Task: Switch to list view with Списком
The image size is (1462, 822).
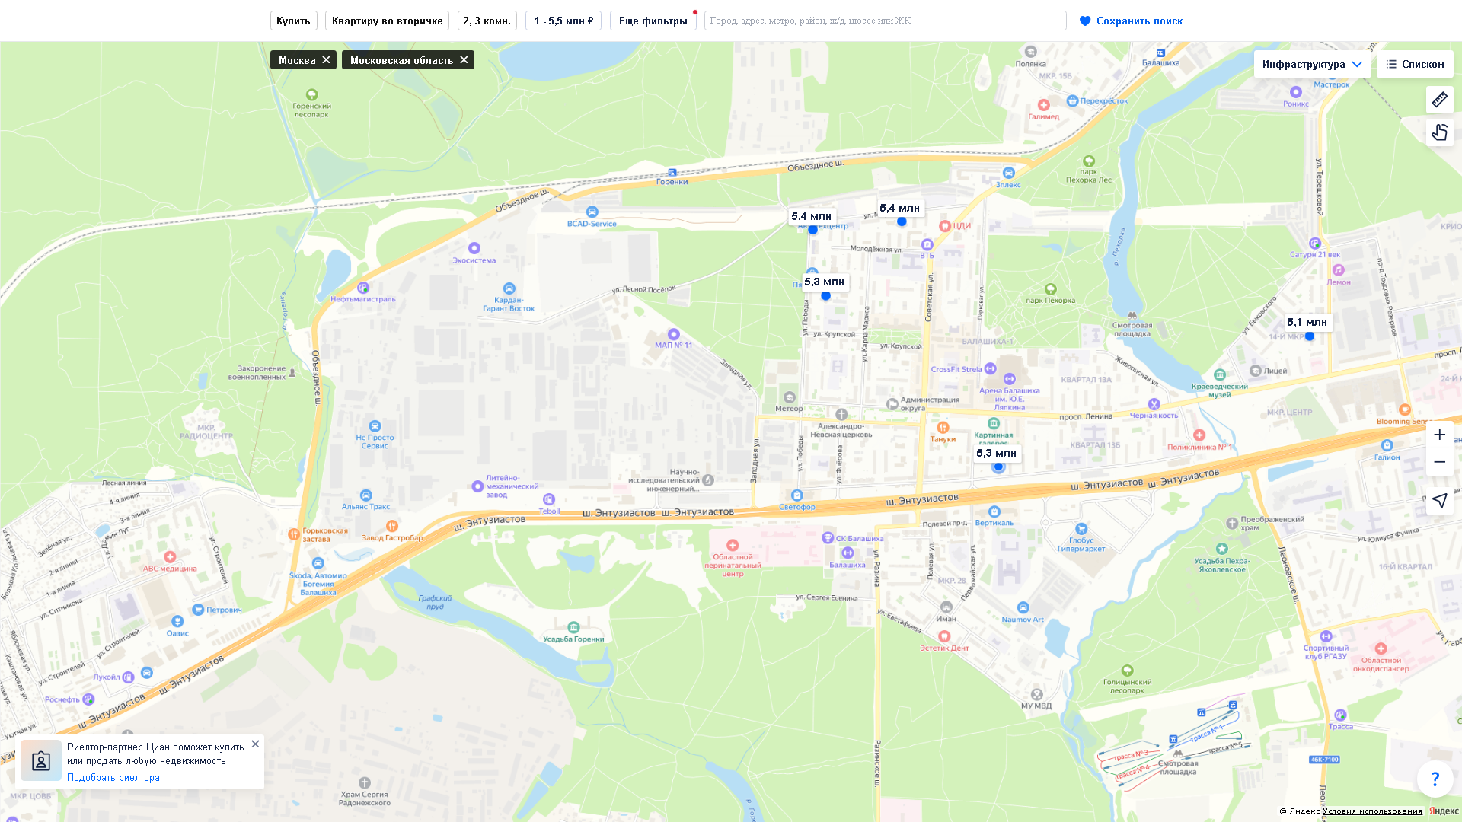Action: pyautogui.click(x=1414, y=64)
